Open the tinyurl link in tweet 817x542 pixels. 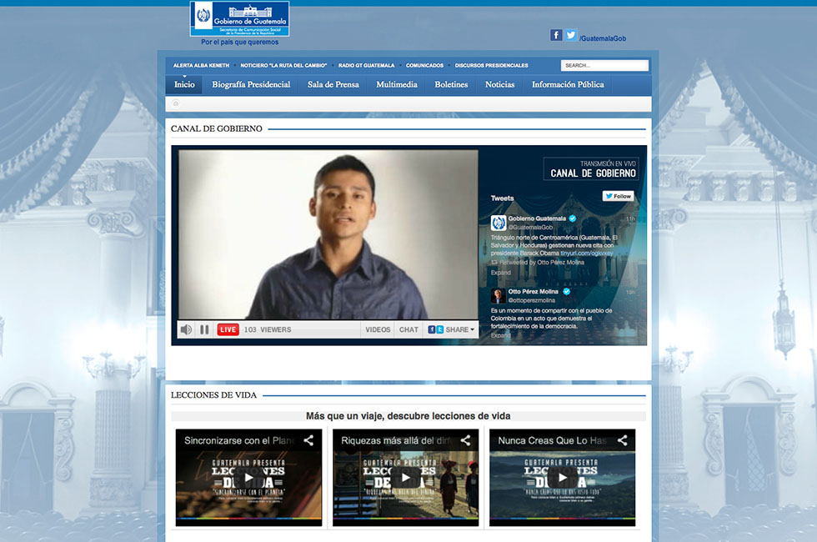point(587,253)
